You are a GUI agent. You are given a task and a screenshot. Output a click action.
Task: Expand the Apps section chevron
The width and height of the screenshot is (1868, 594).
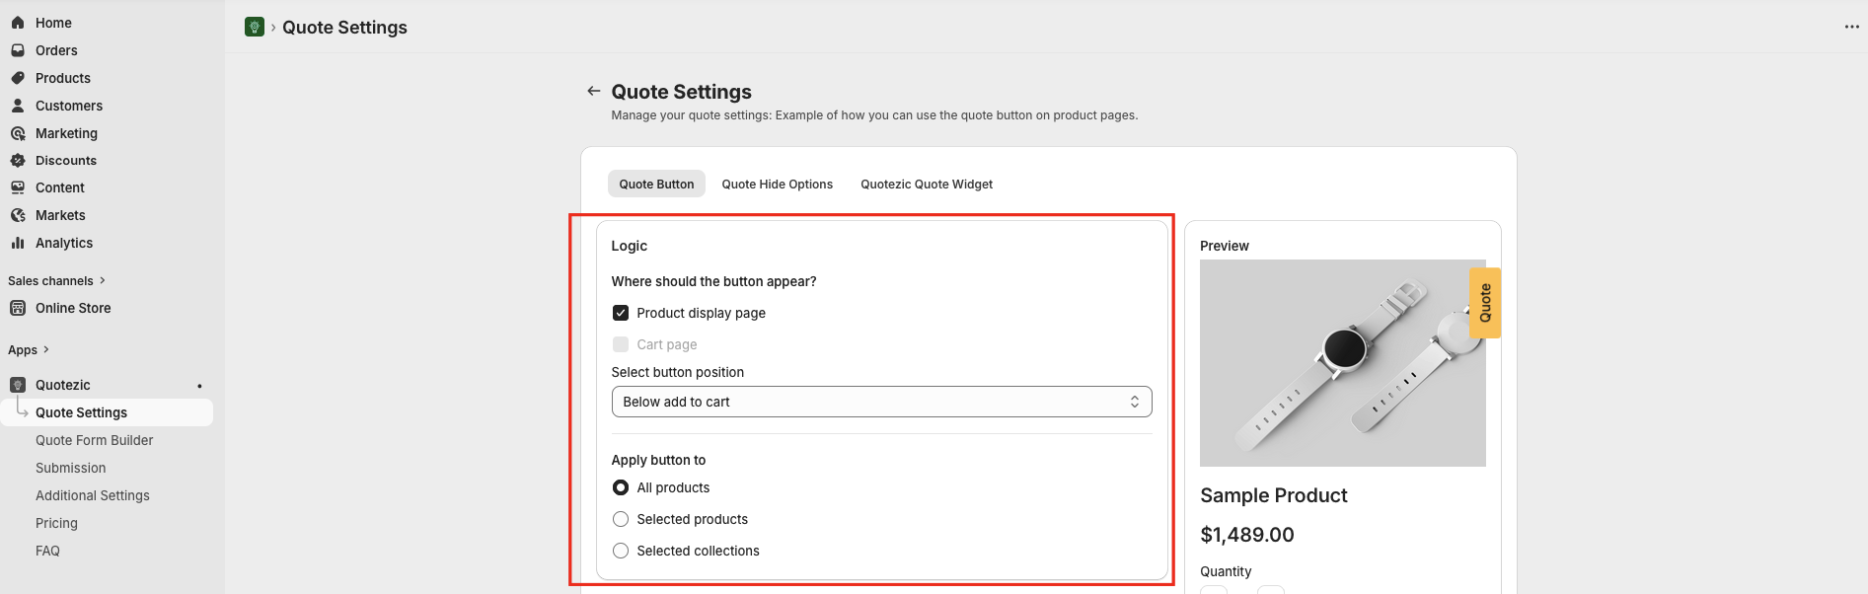(x=45, y=349)
